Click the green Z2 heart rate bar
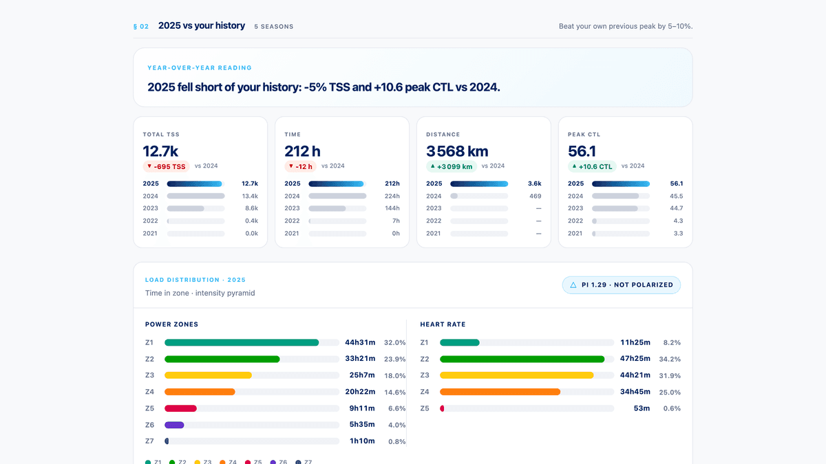 coord(522,359)
